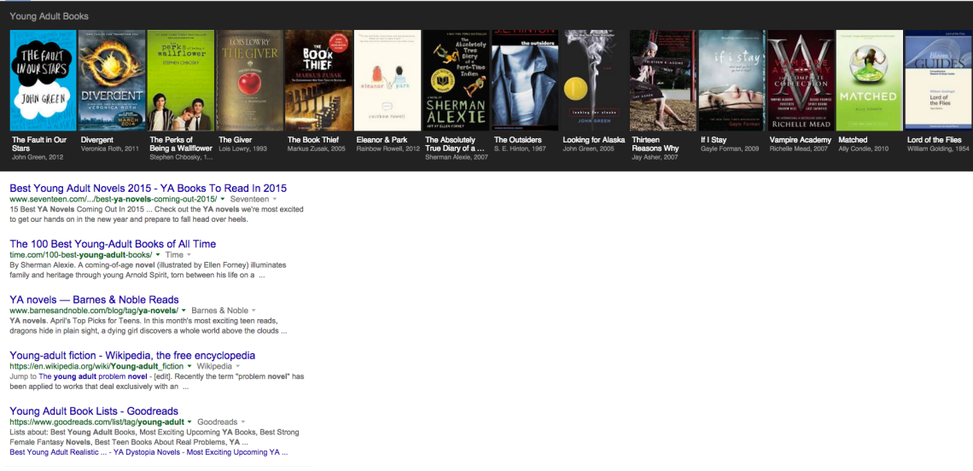The width and height of the screenshot is (973, 471).
Task: Open The Fault in Our Stars book cover
Action: tap(43, 80)
